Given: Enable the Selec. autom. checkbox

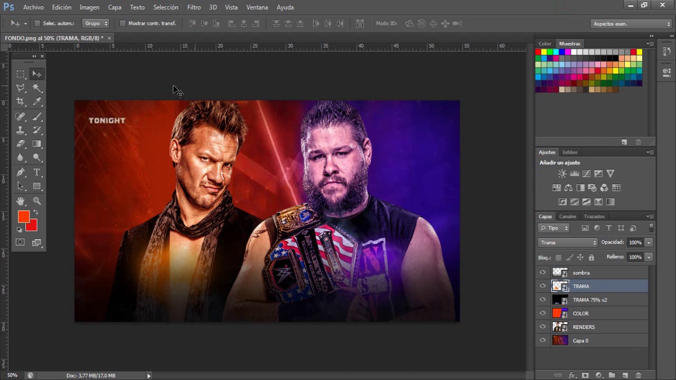Looking at the screenshot, I should pyautogui.click(x=37, y=23).
